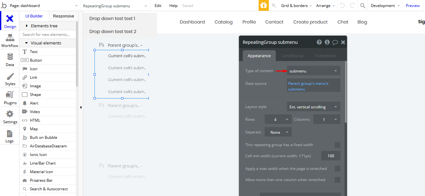425x196 pixels.
Task: Add a Map element
Action: coord(48,129)
